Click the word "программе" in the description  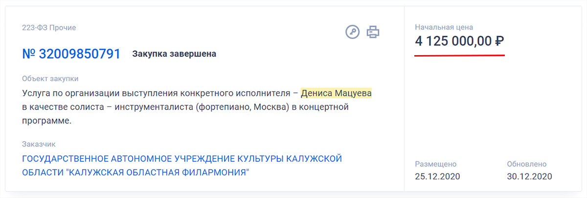coord(47,121)
